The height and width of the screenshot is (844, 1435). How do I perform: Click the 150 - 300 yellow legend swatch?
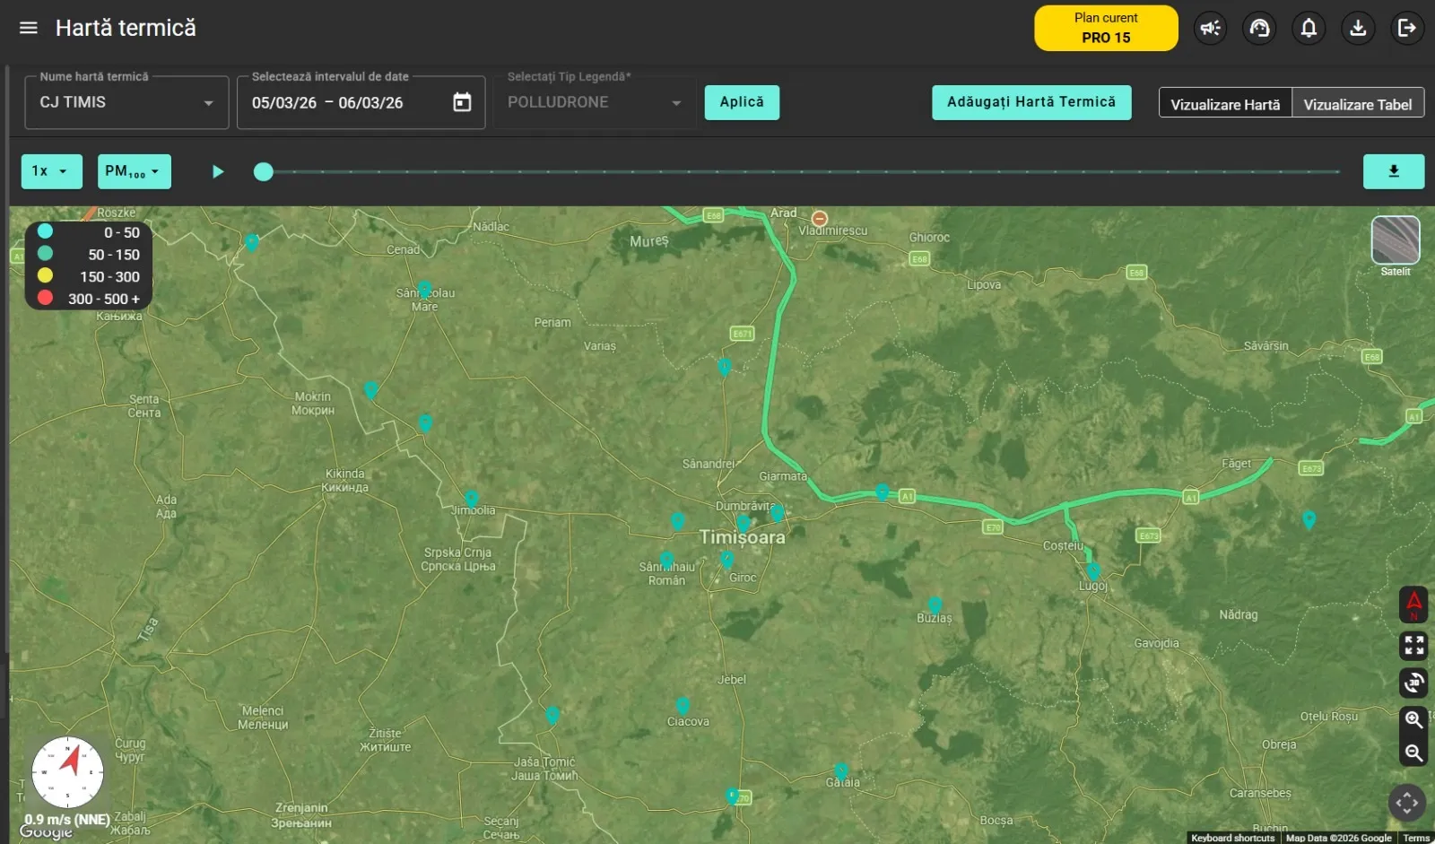pos(45,275)
